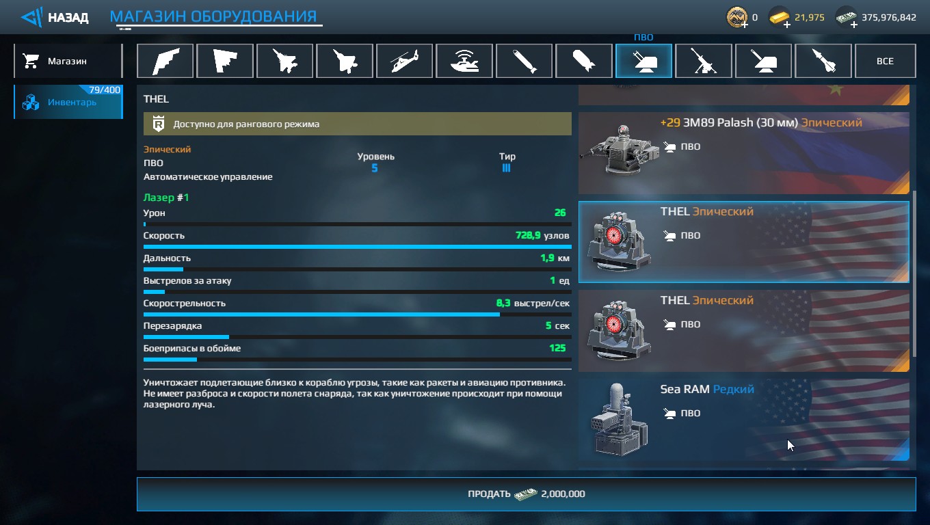This screenshot has height=525, width=930.
Task: Select the Sea RAM rare item
Action: point(744,420)
